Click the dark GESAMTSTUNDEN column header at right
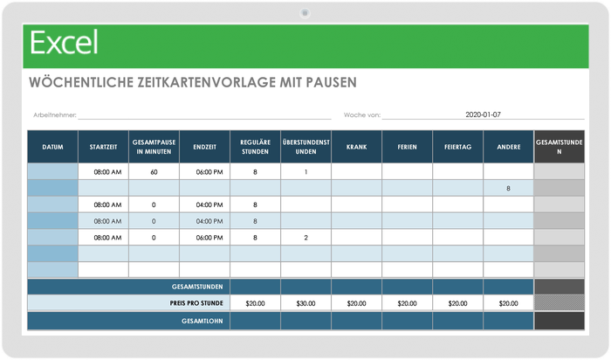The image size is (611, 360). [x=560, y=147]
